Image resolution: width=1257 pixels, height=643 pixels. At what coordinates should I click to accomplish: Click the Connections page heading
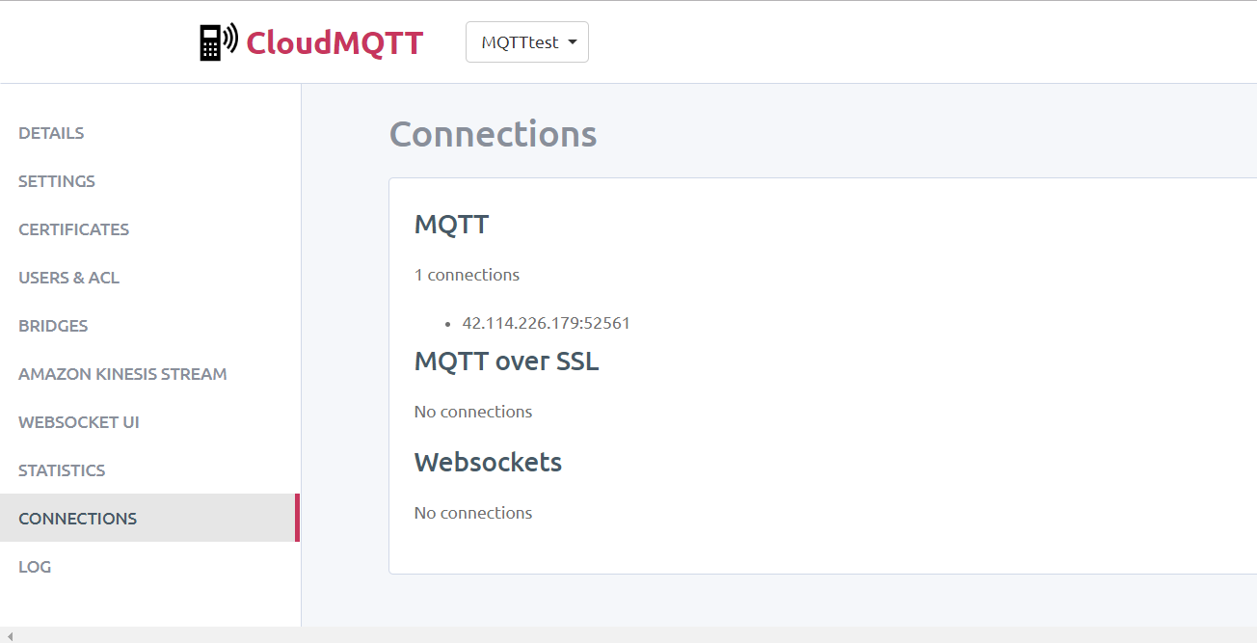point(493,134)
